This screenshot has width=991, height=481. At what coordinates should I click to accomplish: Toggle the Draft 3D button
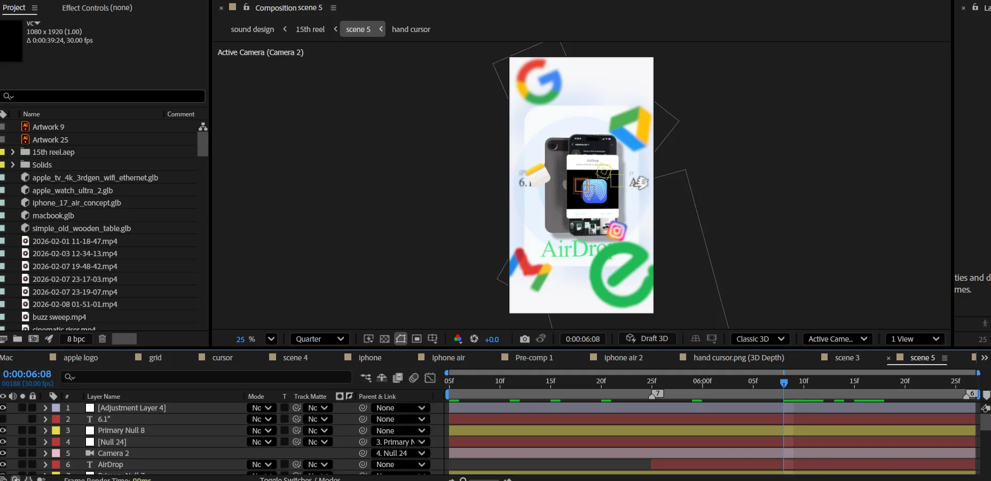pos(647,339)
